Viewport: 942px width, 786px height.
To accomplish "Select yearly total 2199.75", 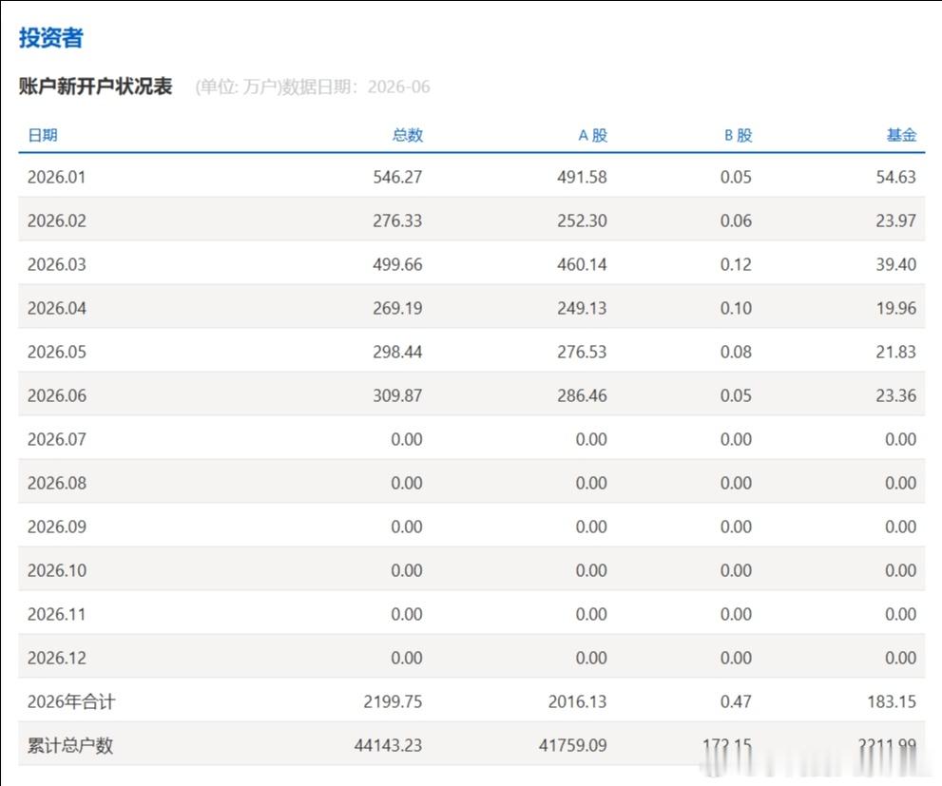I will pyautogui.click(x=393, y=702).
